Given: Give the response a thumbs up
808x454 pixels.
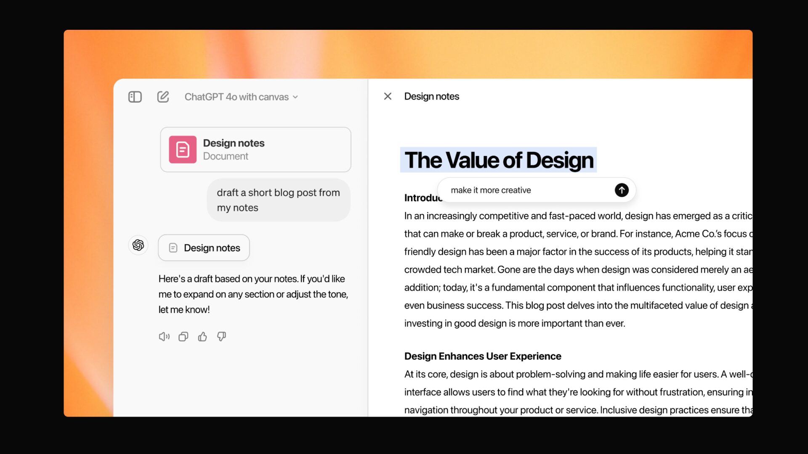Looking at the screenshot, I should coord(202,337).
